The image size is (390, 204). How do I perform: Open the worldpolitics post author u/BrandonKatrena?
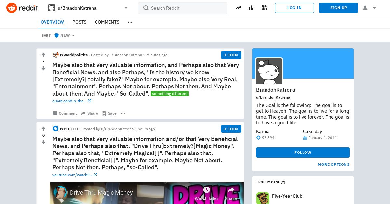click(126, 55)
